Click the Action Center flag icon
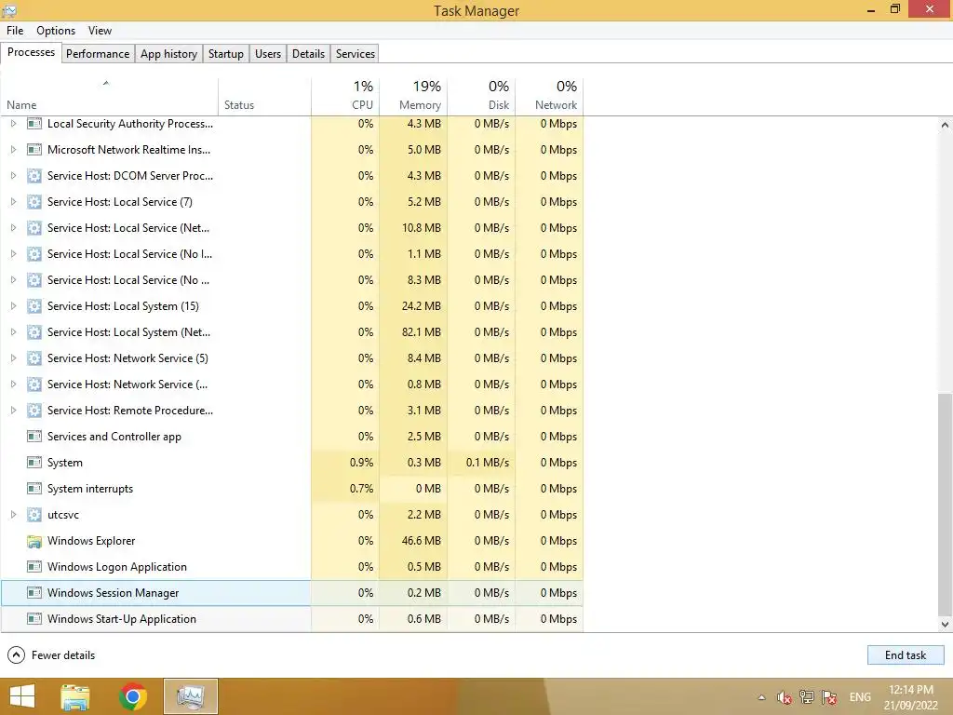Image resolution: width=953 pixels, height=715 pixels. [x=829, y=697]
